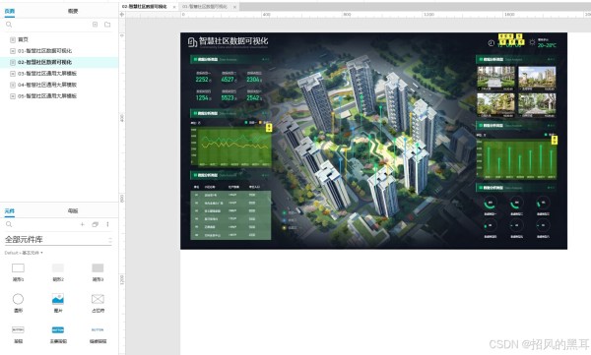
Task: Select the Image (图片) widget icon
Action: tap(58, 299)
